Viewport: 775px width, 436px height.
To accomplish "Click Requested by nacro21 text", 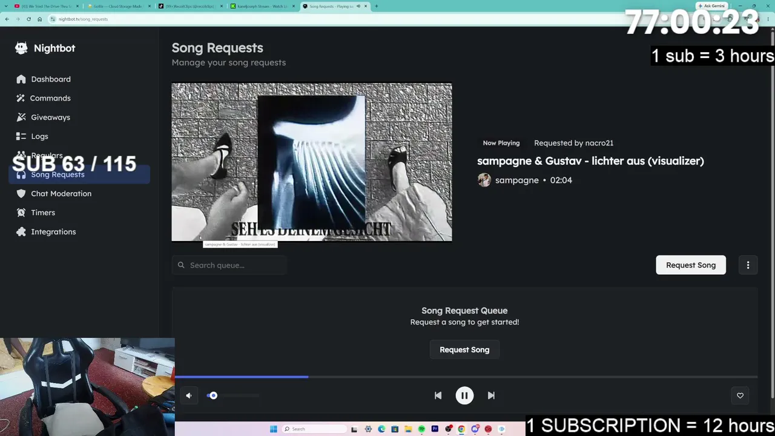I will 574,143.
